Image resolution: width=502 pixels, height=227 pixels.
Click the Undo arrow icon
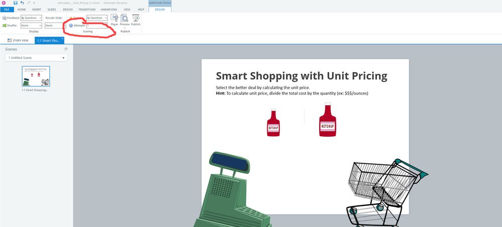[22, 3]
